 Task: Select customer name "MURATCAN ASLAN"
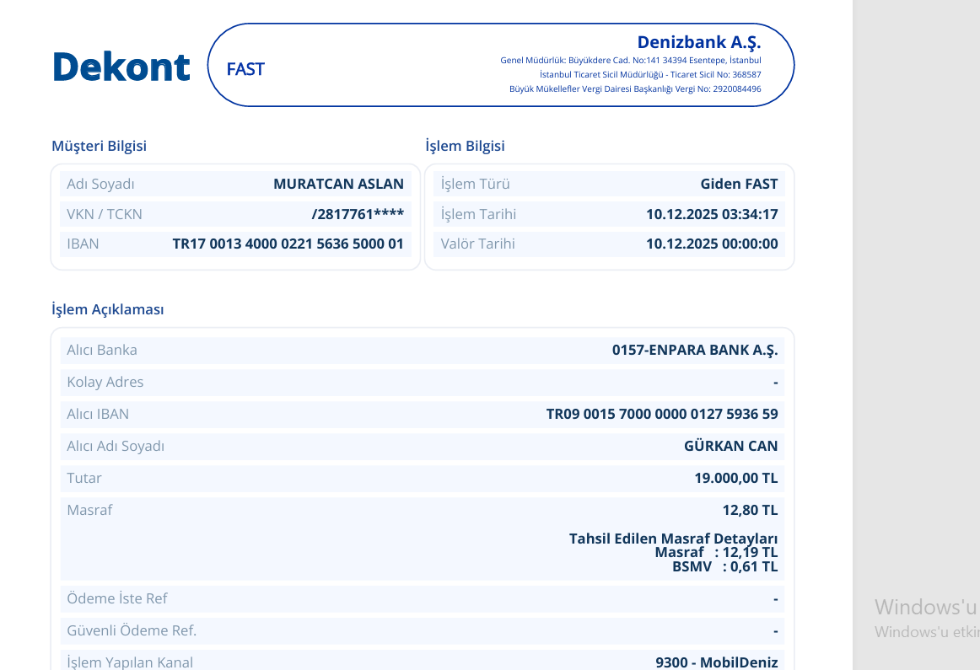338,185
